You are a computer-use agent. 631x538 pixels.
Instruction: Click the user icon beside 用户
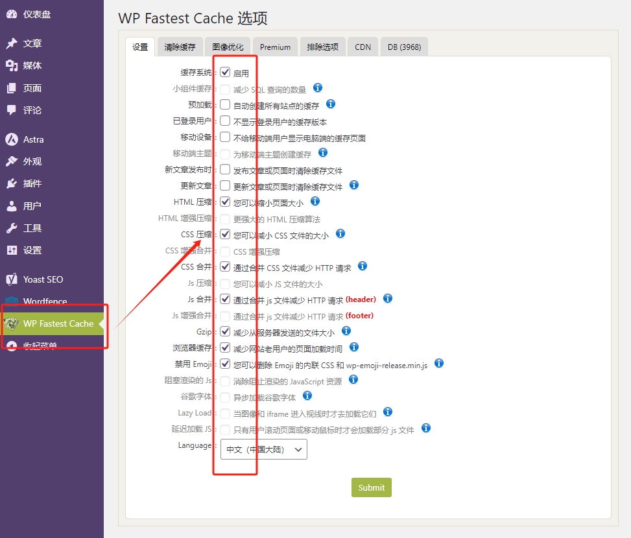tap(12, 206)
